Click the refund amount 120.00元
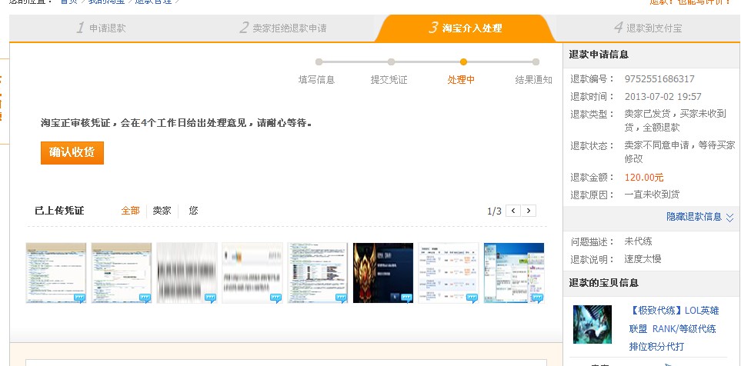 coord(644,178)
